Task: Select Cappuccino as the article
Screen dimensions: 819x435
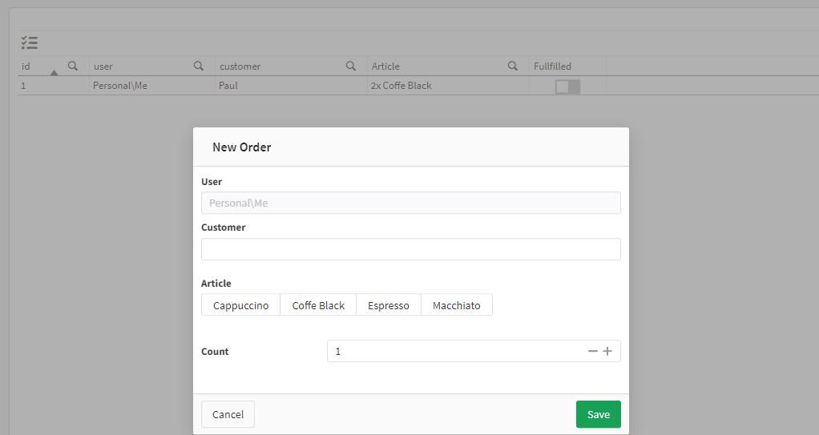Action: point(240,305)
